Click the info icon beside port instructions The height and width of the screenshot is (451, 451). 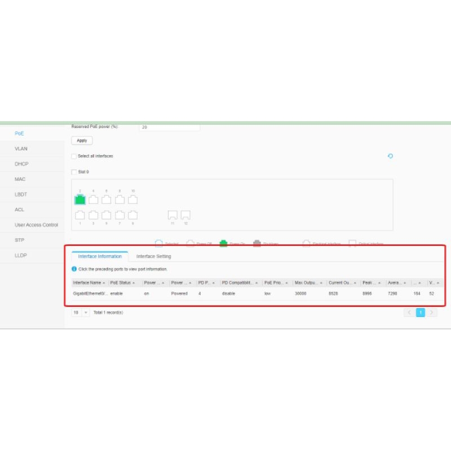point(74,269)
